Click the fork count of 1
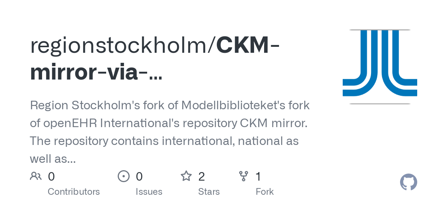 click(259, 177)
